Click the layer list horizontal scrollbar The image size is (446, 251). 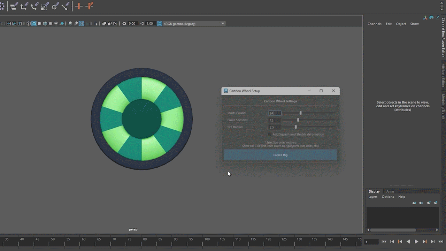(x=393, y=230)
